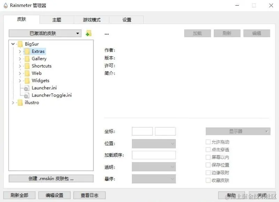Toggle the 保存位置 checkbox

(x=208, y=165)
